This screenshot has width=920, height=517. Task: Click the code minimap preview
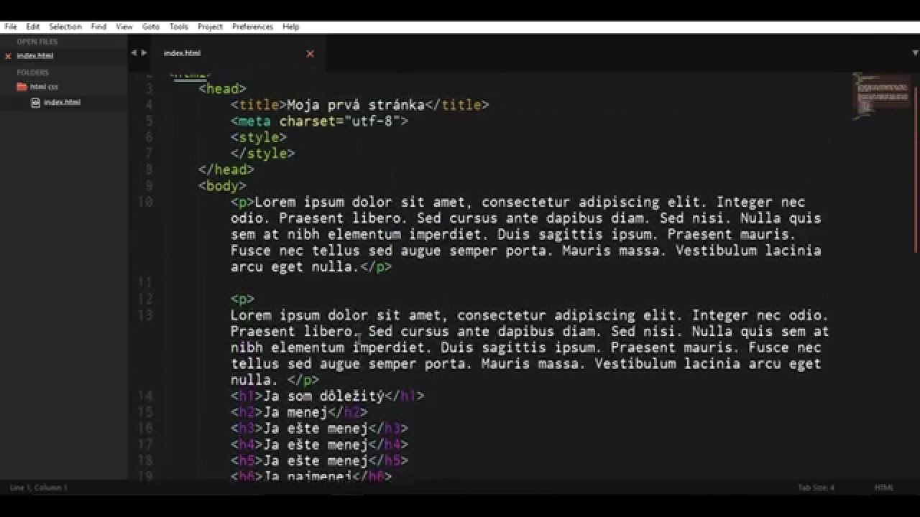pyautogui.click(x=883, y=95)
